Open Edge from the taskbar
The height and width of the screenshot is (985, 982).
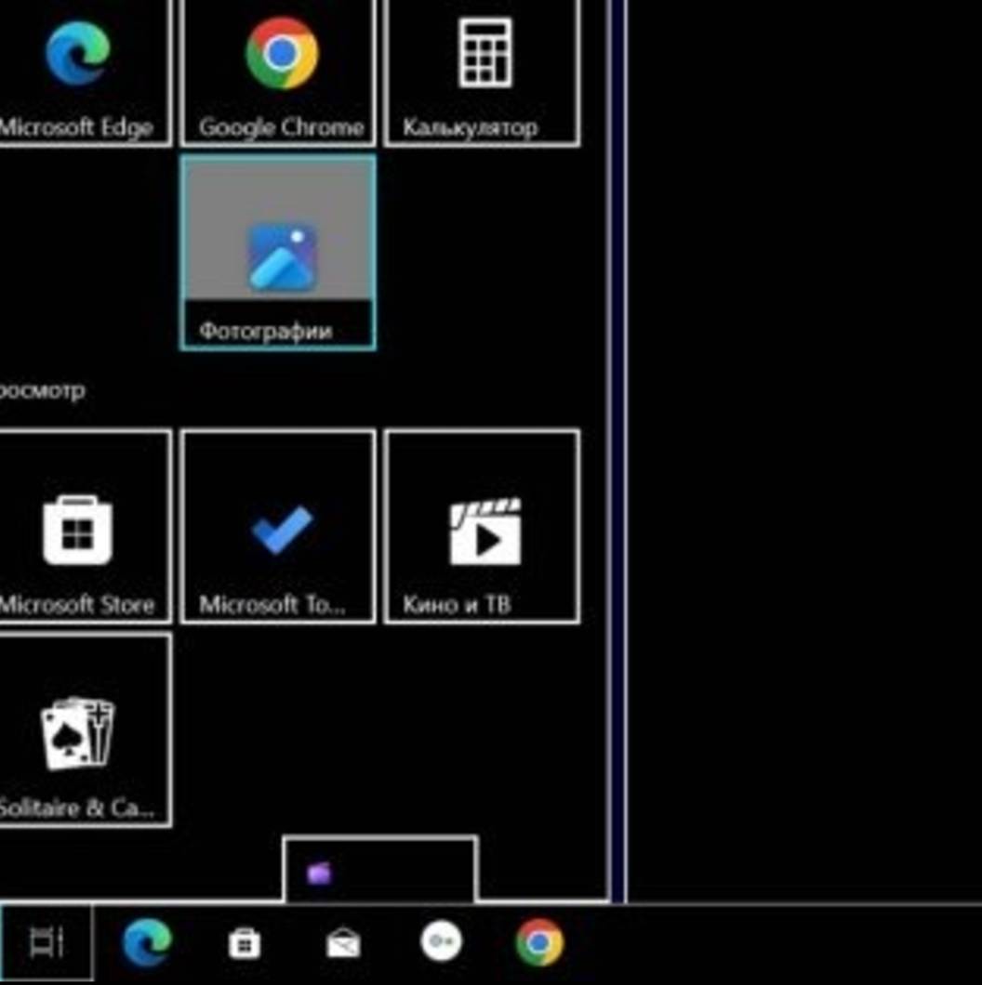[147, 942]
